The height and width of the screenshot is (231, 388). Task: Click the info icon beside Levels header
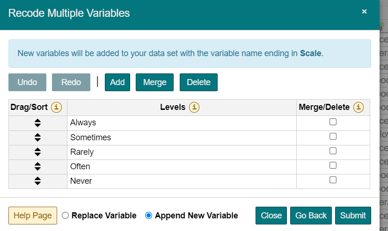(194, 108)
